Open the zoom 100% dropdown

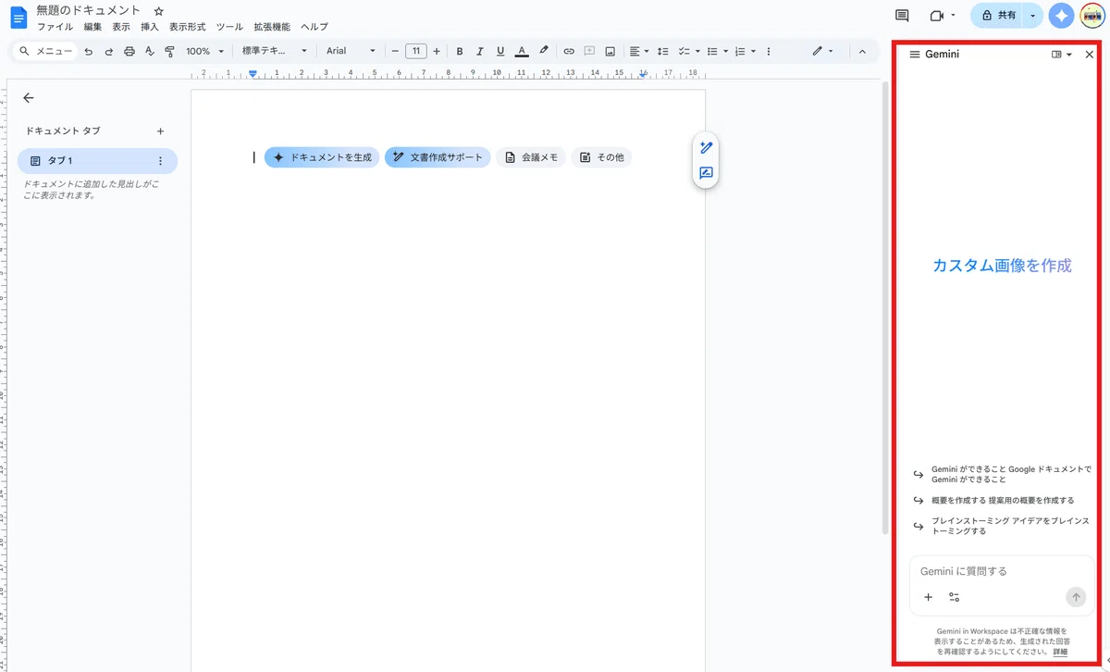click(x=204, y=52)
